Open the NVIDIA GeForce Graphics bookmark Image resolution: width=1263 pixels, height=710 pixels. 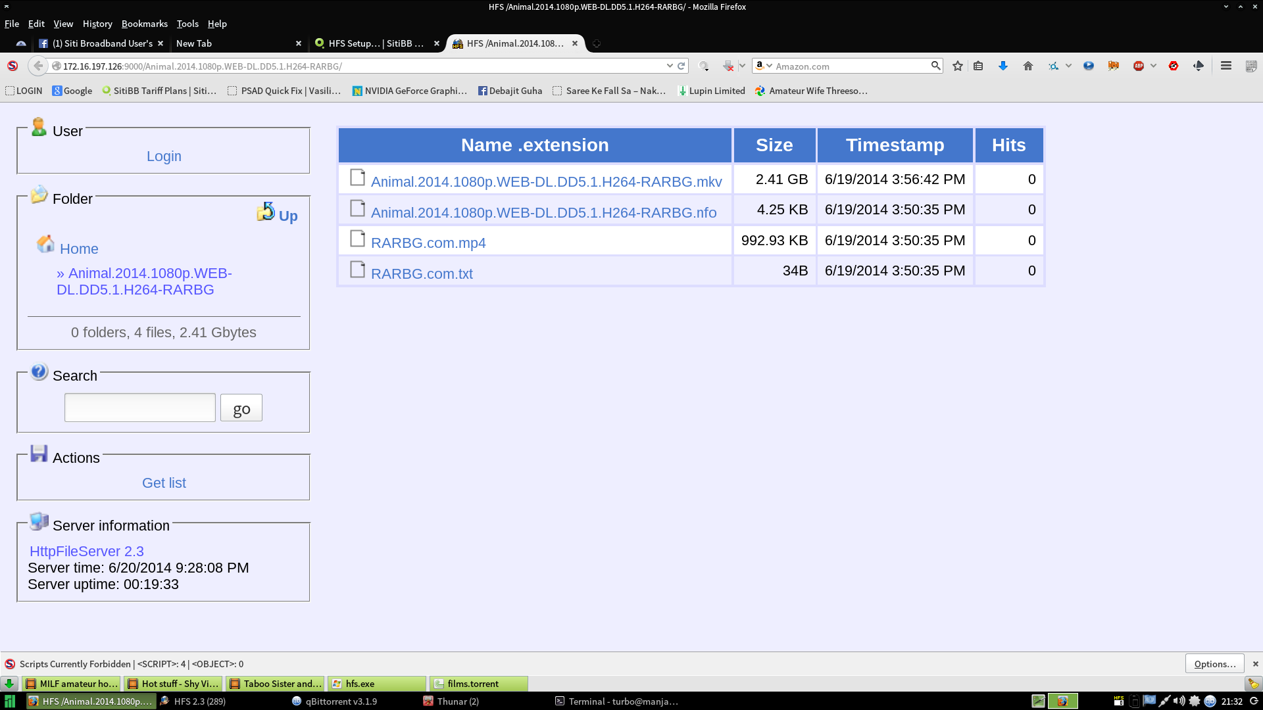coord(410,91)
